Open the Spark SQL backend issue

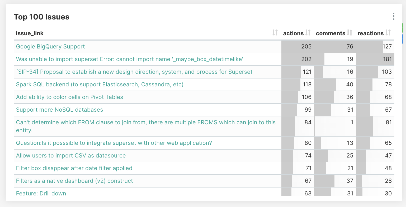(100, 85)
